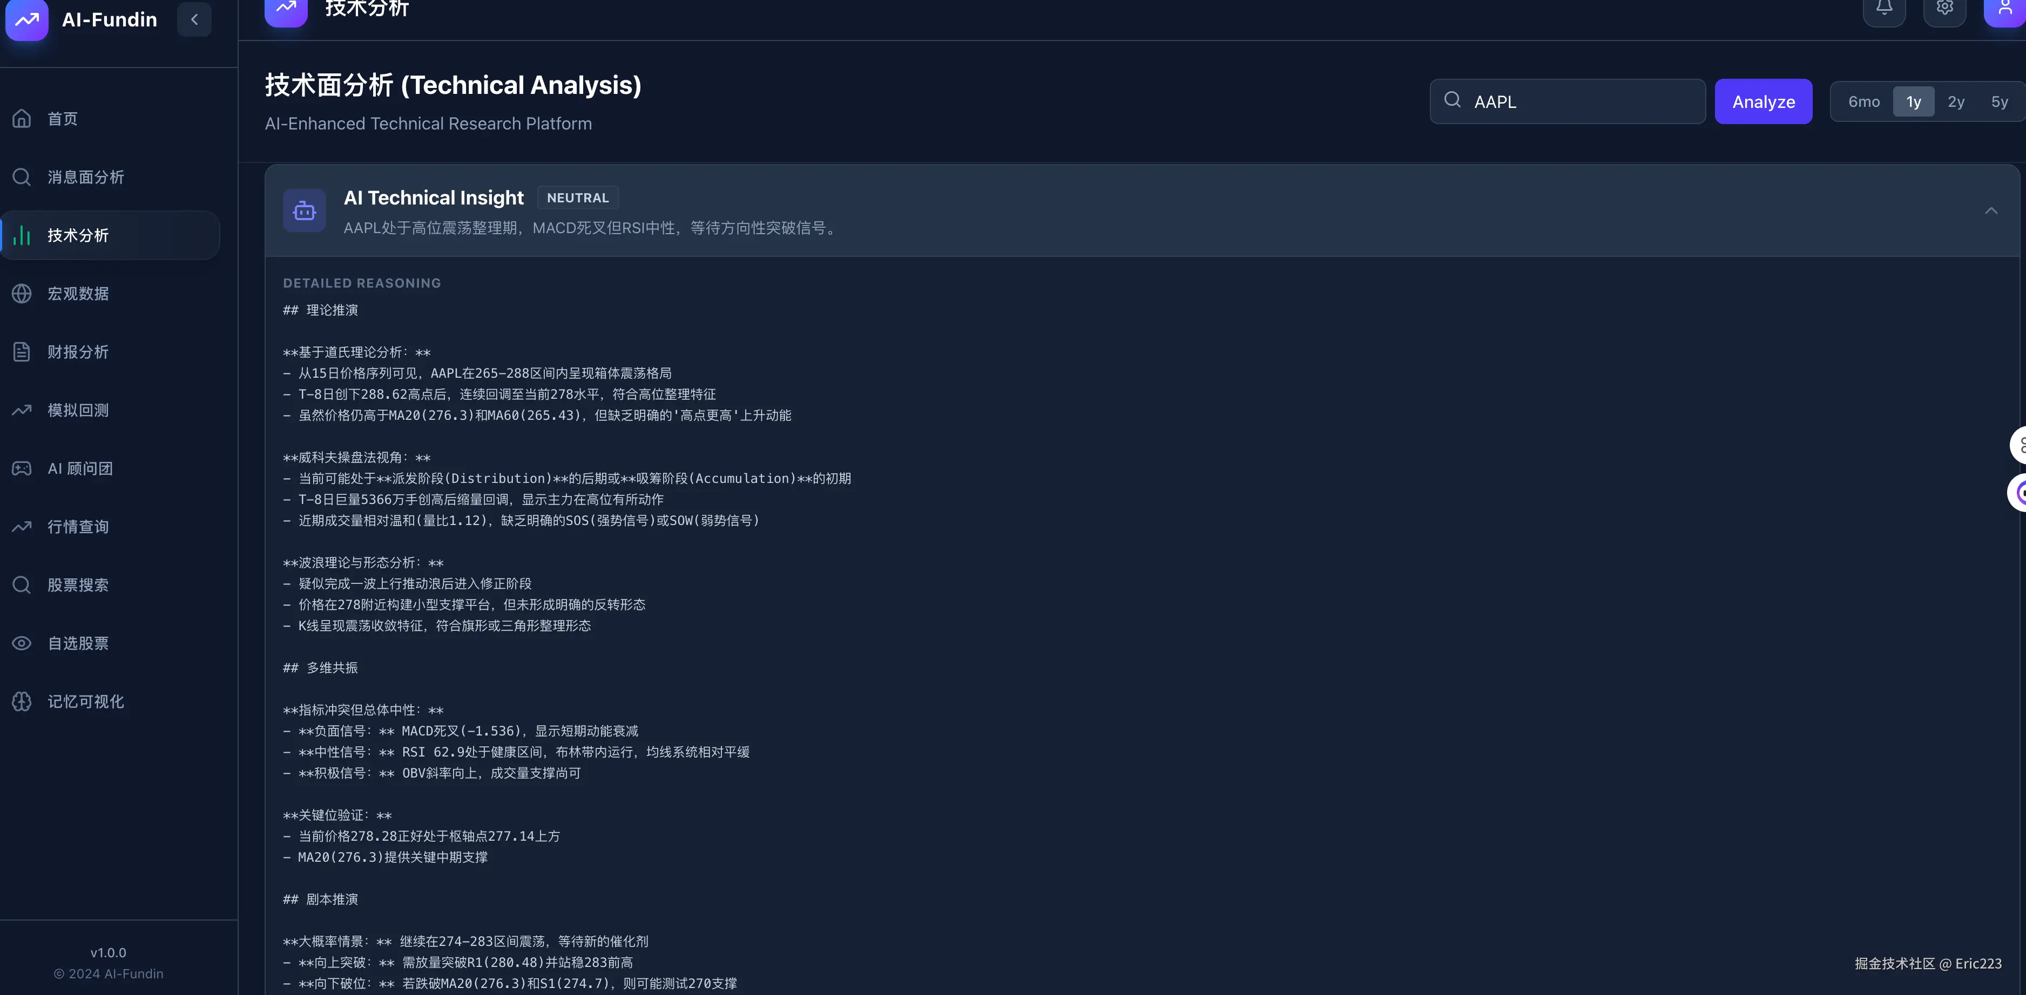Open 首页 home page in sidebar
The height and width of the screenshot is (995, 2026).
63,119
